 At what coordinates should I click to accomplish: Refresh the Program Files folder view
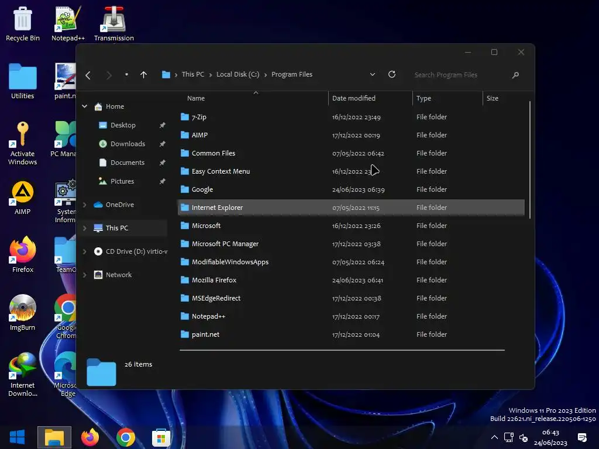click(392, 74)
